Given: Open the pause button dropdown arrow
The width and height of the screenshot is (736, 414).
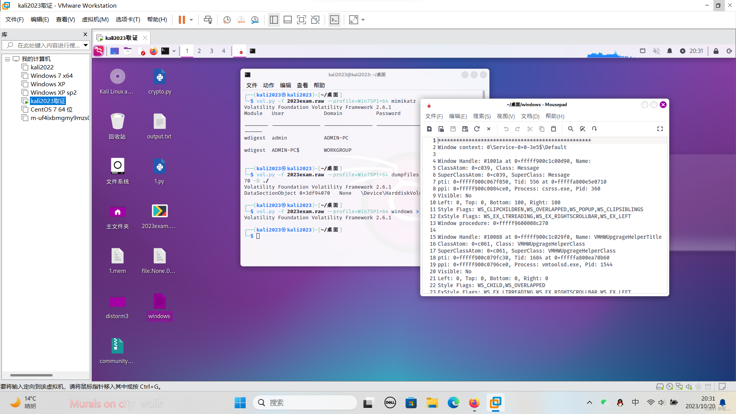Looking at the screenshot, I should [x=191, y=20].
